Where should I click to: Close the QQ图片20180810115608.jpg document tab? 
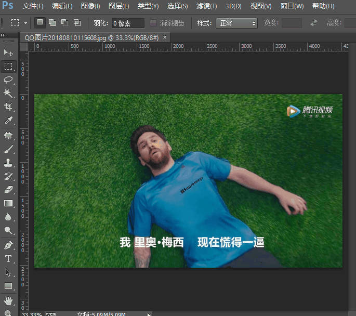click(165, 37)
